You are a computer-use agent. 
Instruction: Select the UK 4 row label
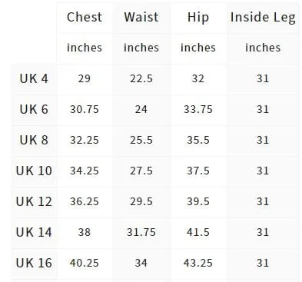click(x=34, y=78)
